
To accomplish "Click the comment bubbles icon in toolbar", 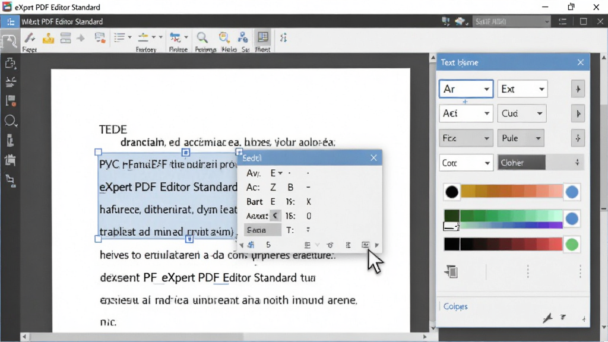I will click(x=100, y=38).
